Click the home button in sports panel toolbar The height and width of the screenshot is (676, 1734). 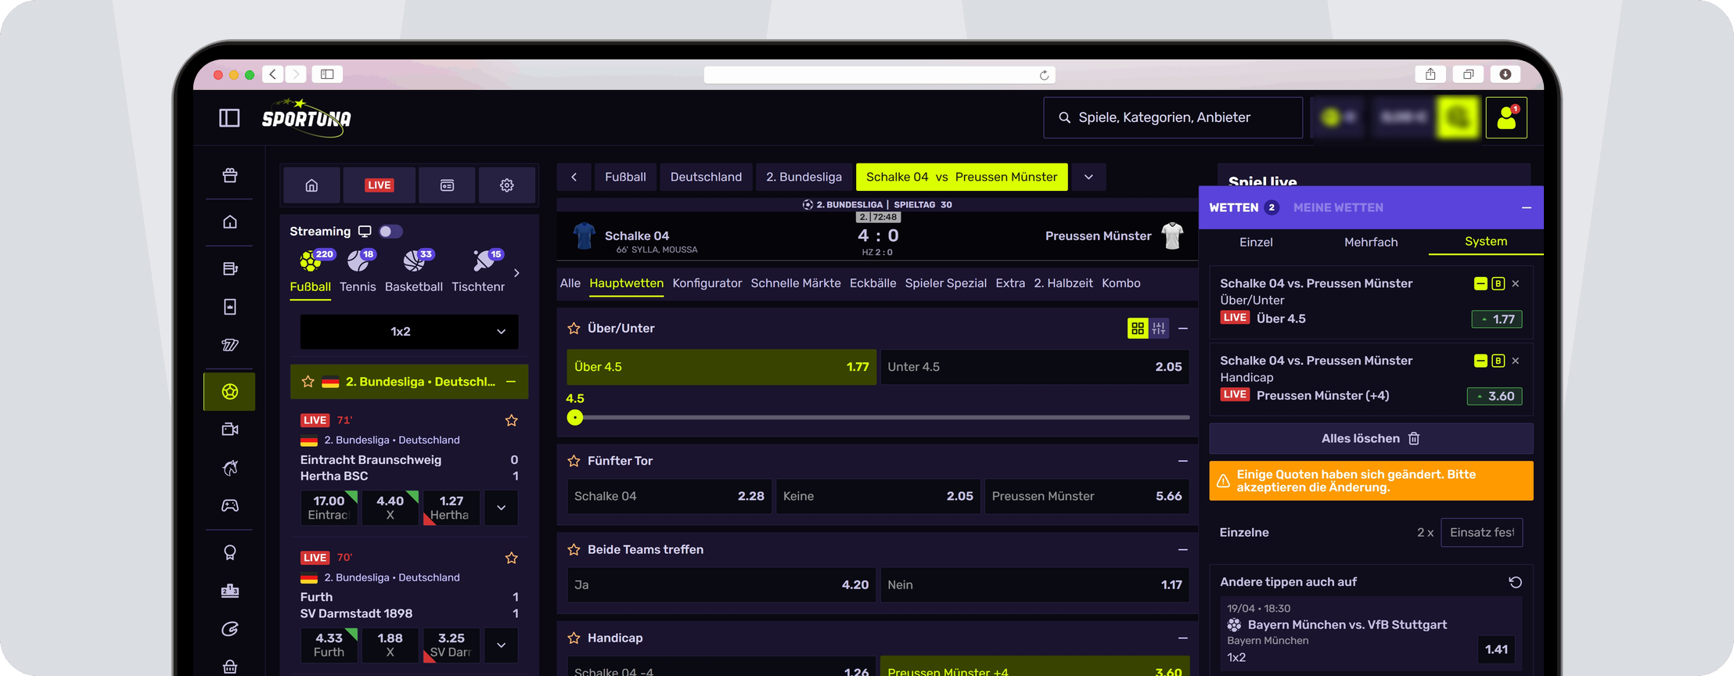311,185
